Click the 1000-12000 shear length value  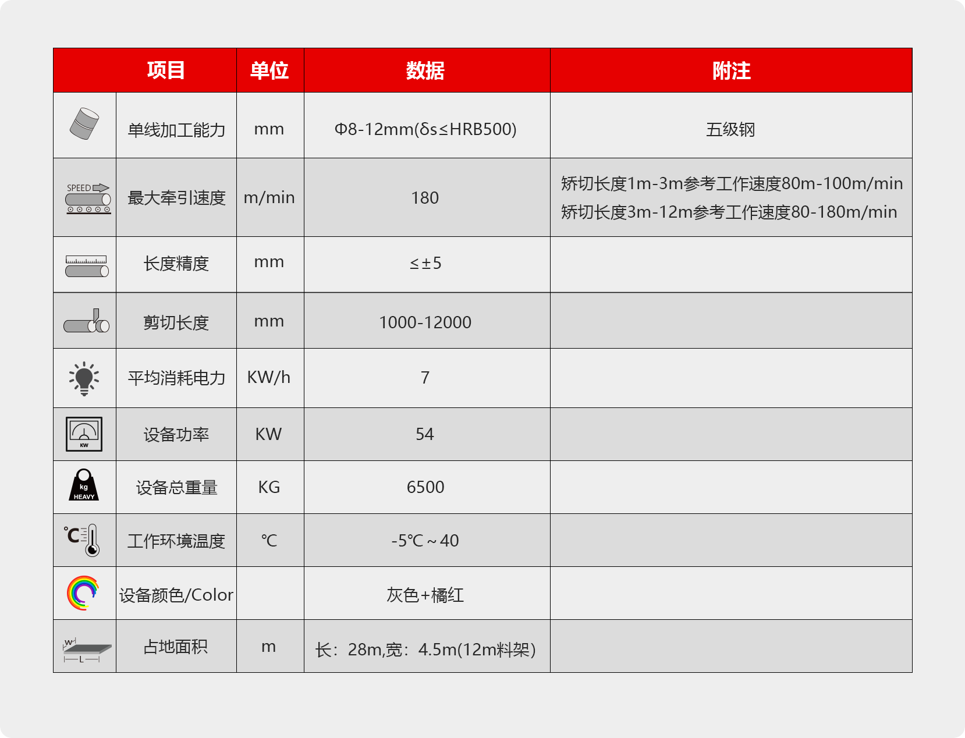tap(425, 322)
